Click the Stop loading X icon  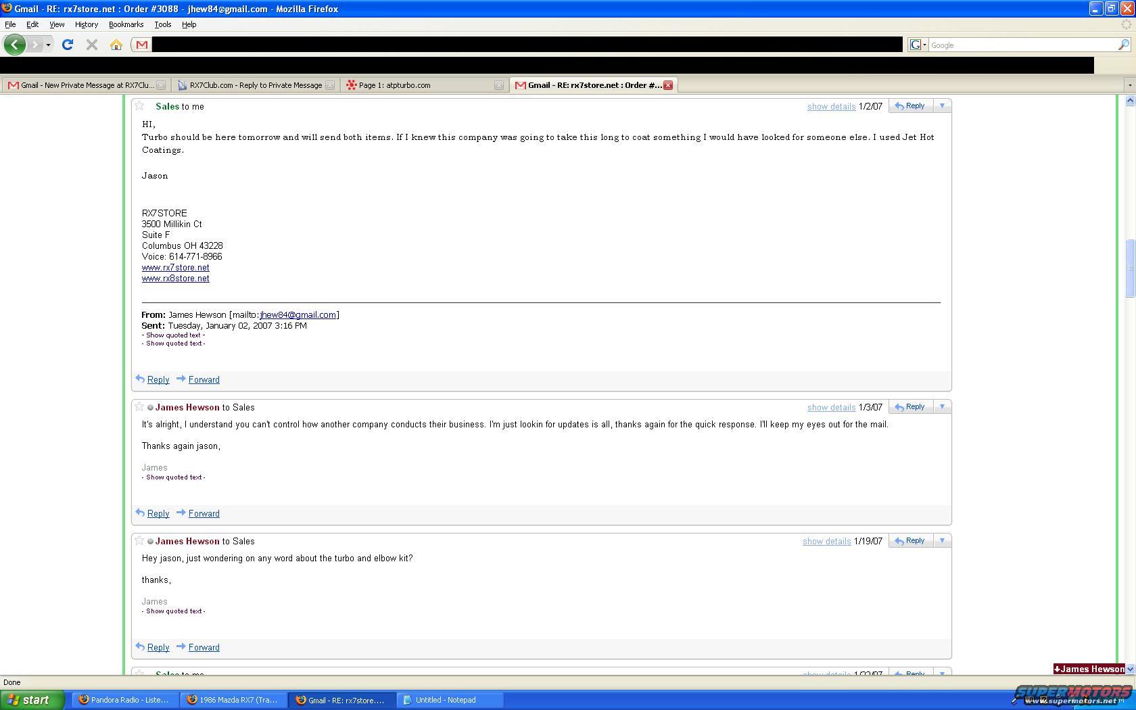(92, 45)
